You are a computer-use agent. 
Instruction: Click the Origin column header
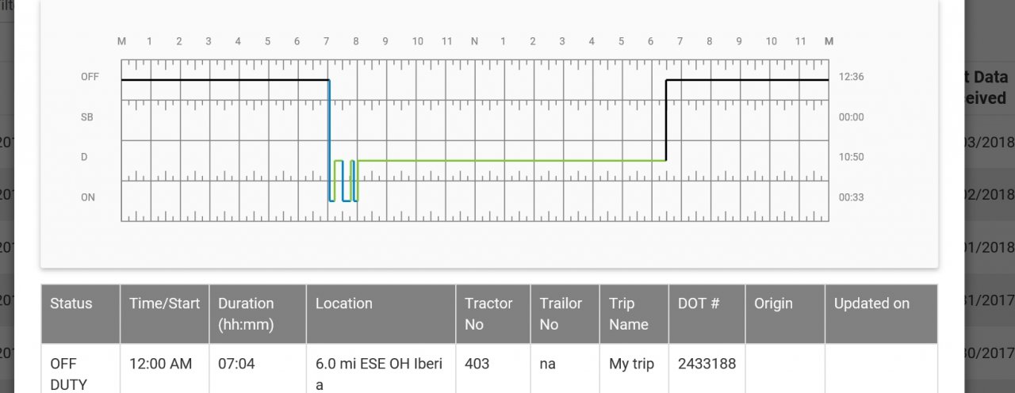[x=775, y=303]
